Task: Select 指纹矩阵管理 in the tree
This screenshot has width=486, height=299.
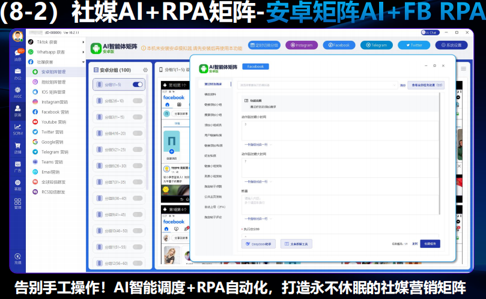Action: point(53,82)
